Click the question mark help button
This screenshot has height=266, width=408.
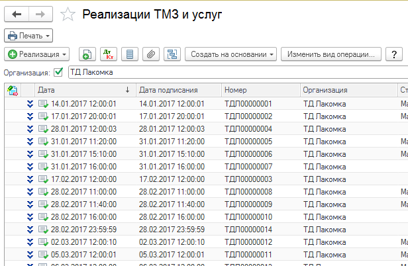click(x=395, y=54)
